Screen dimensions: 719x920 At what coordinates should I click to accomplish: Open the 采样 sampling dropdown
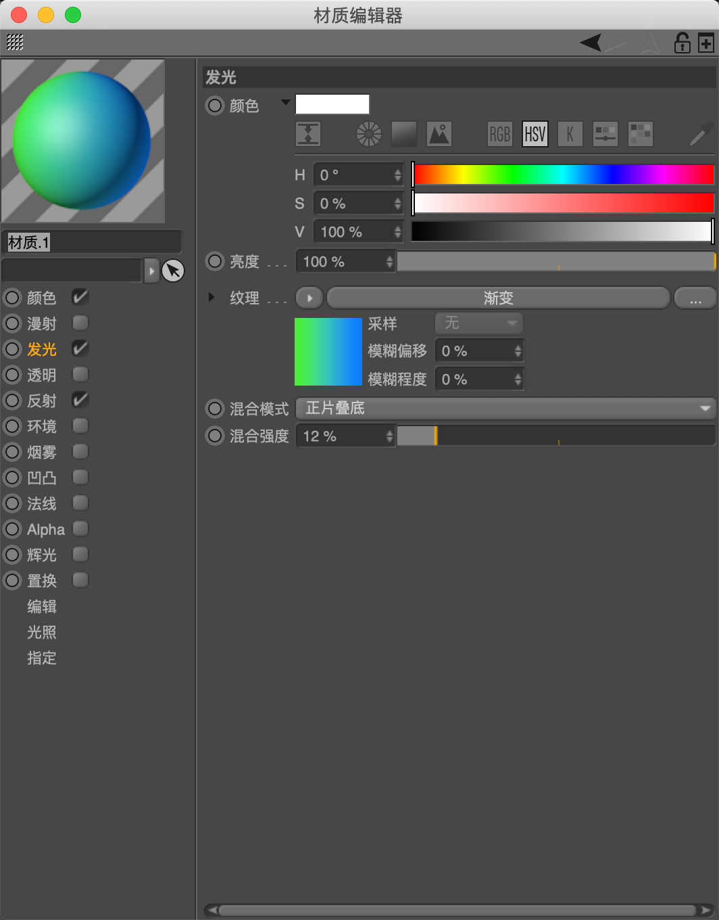click(x=479, y=323)
